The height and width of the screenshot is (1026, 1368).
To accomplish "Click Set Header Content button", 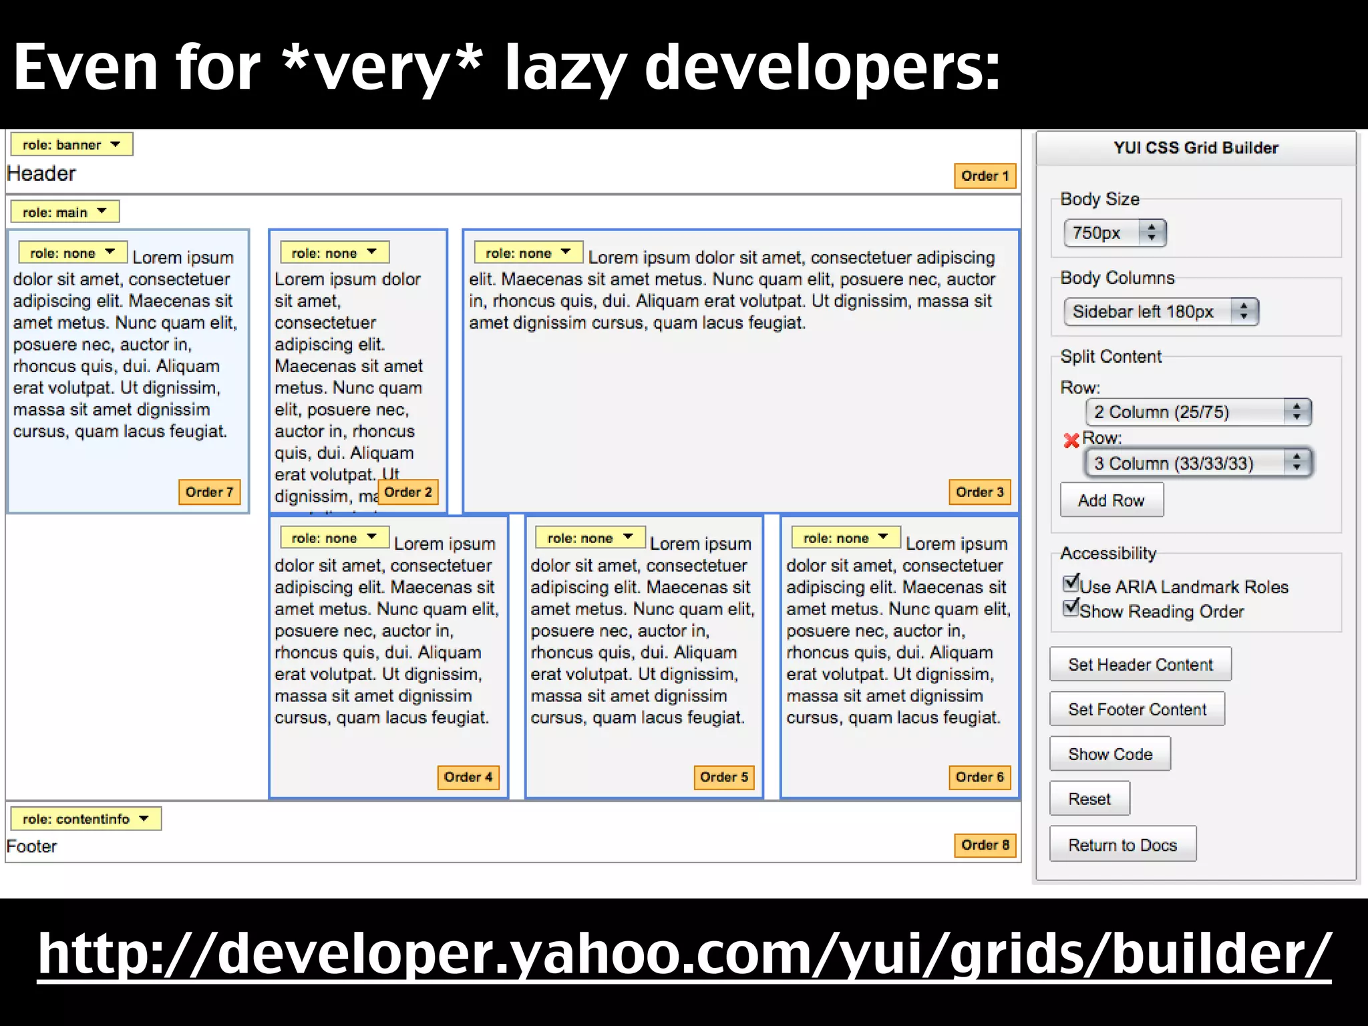I will pyautogui.click(x=1140, y=665).
